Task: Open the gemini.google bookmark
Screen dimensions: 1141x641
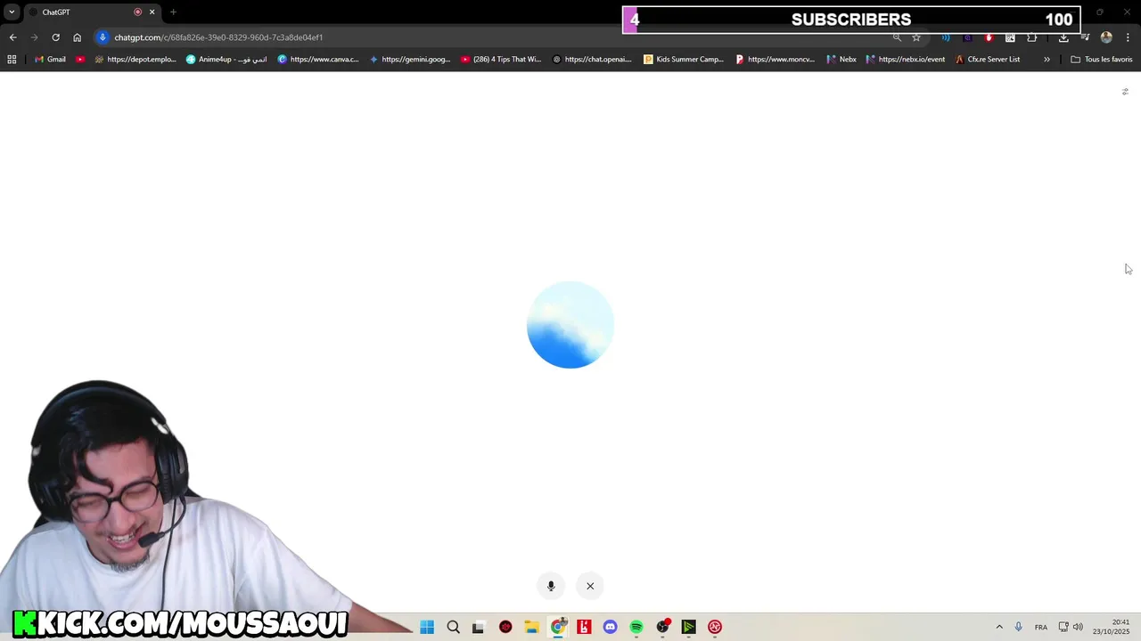Action: point(410,60)
